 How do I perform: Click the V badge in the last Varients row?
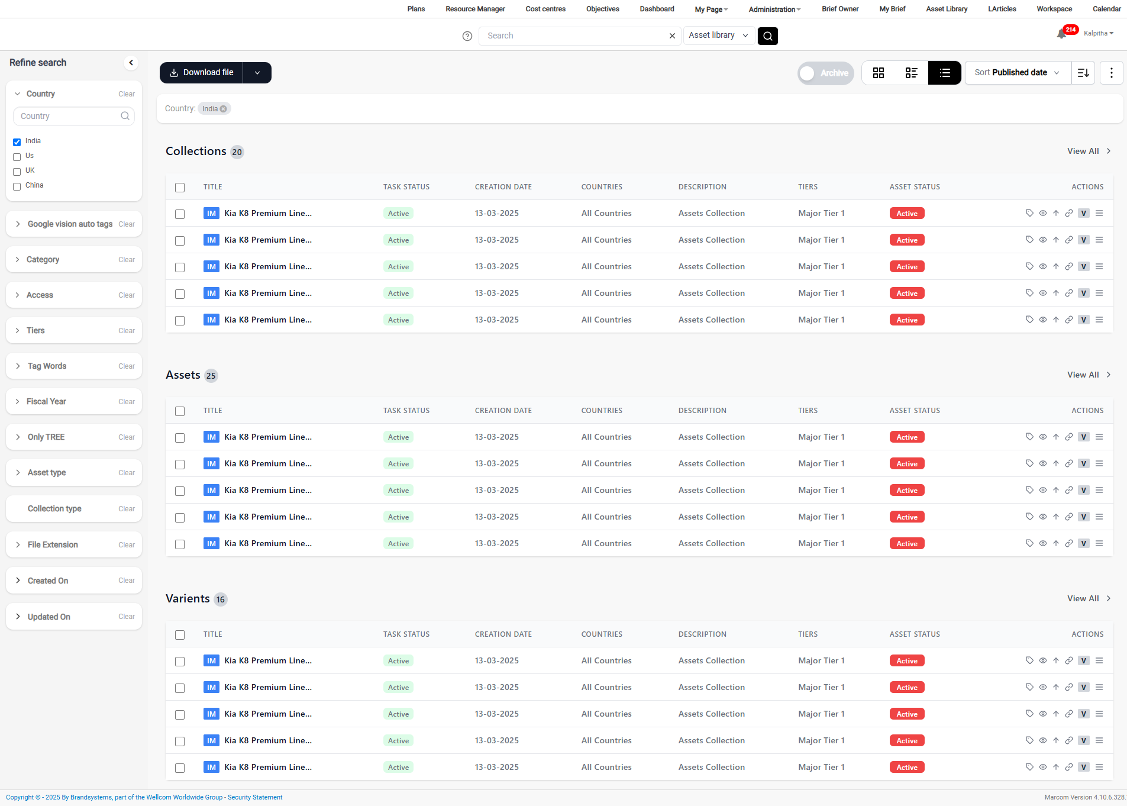[x=1084, y=767]
